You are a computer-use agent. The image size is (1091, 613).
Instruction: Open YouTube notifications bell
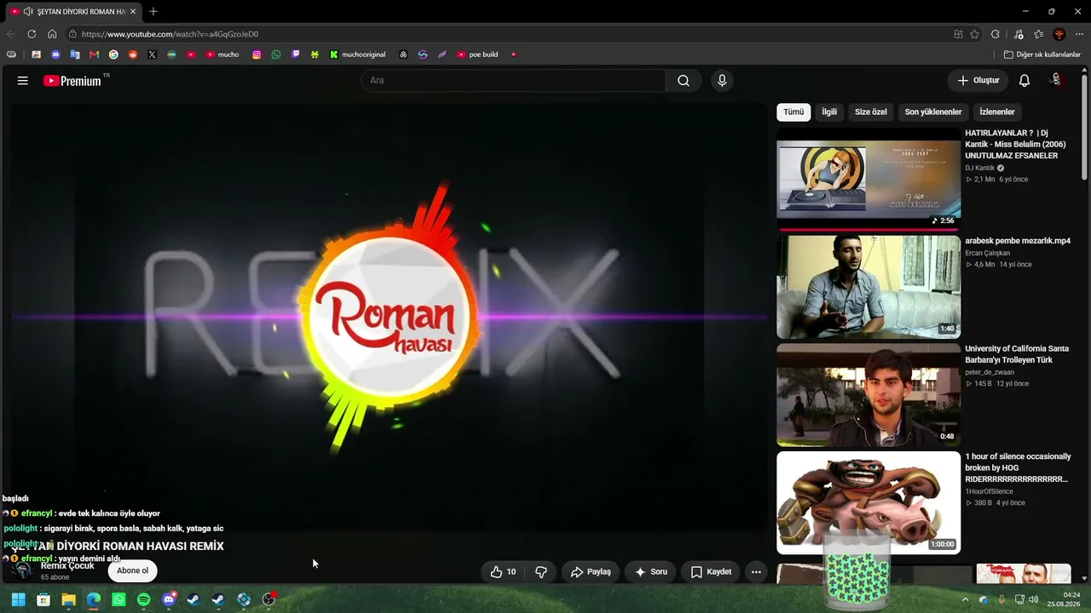(x=1025, y=81)
